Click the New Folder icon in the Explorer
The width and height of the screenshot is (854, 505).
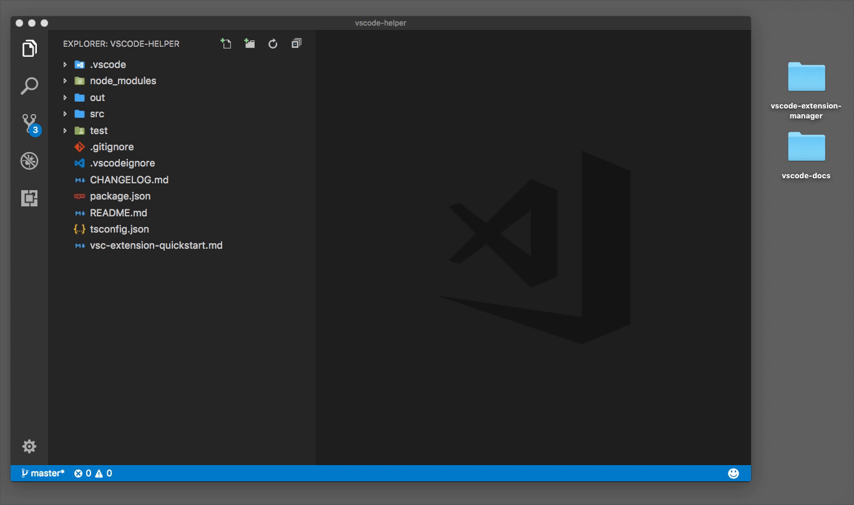point(250,44)
